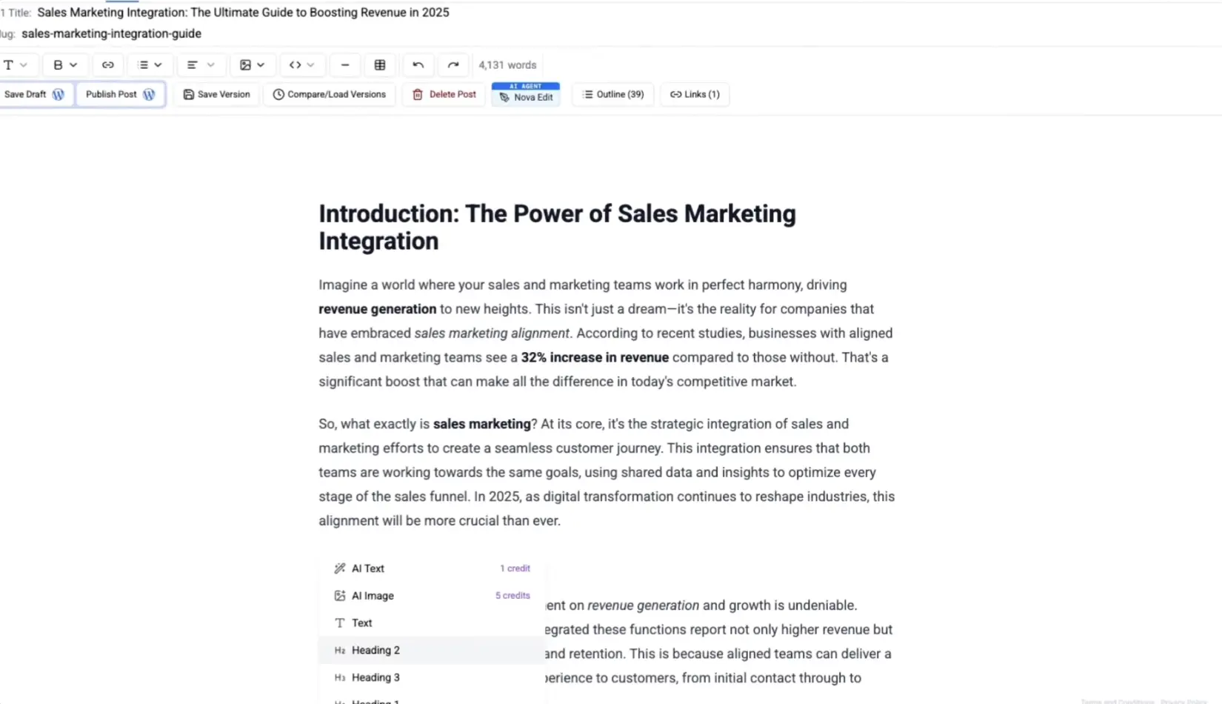Open the list style dropdown
The height and width of the screenshot is (704, 1222).
click(x=150, y=65)
